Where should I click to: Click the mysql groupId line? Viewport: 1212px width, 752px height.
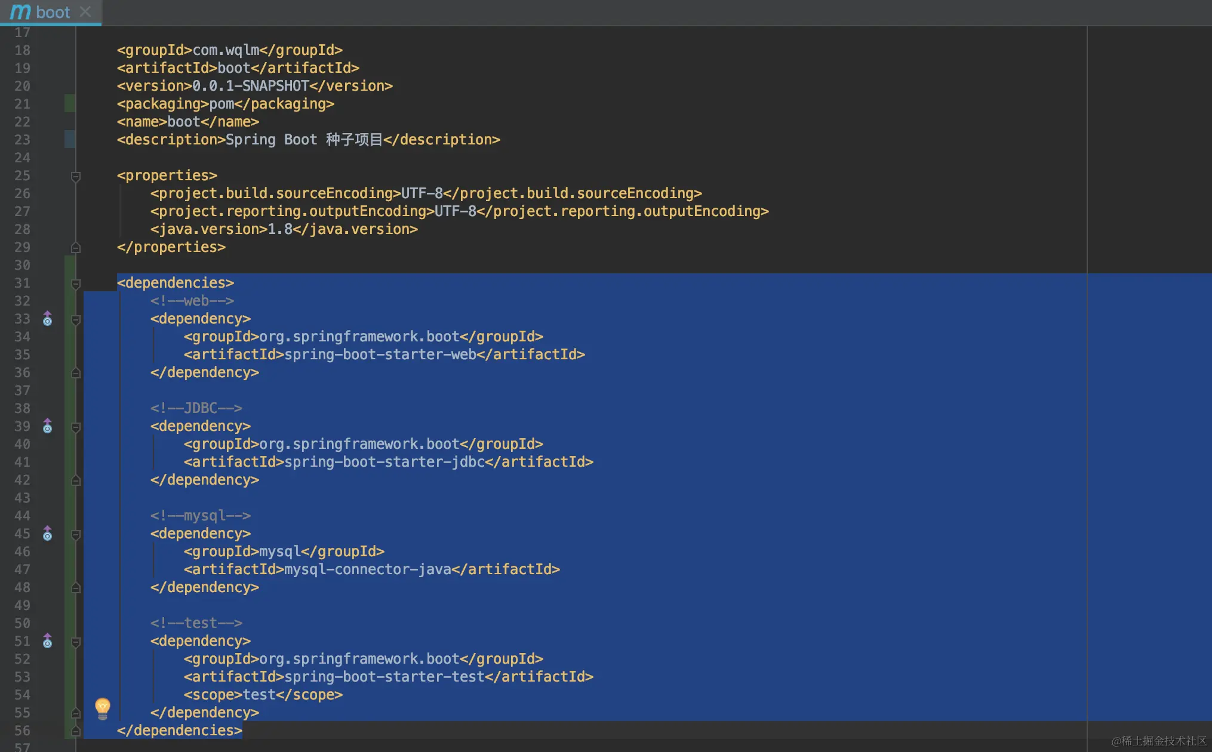284,551
